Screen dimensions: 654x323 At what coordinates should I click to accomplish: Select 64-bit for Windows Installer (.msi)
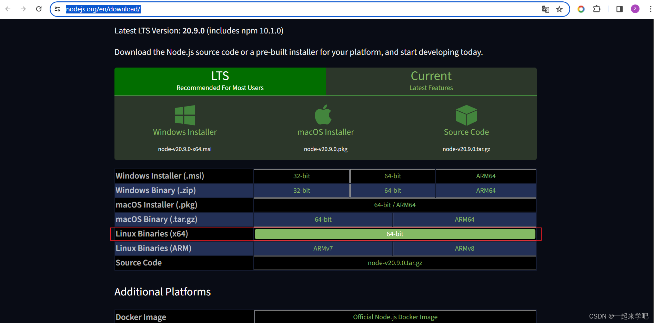point(393,176)
